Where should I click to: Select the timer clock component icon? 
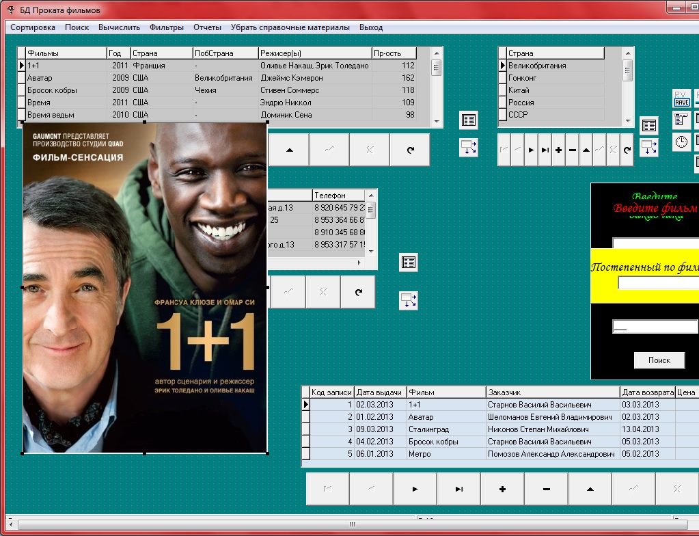682,142
